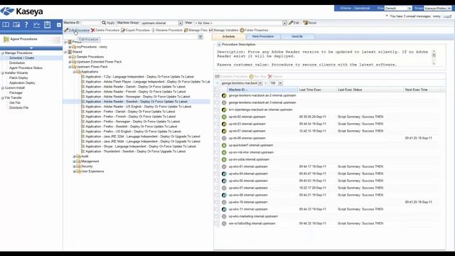The image size is (455, 256).
Task: Click the Cancel red X icon
Action: pyautogui.click(x=270, y=76)
